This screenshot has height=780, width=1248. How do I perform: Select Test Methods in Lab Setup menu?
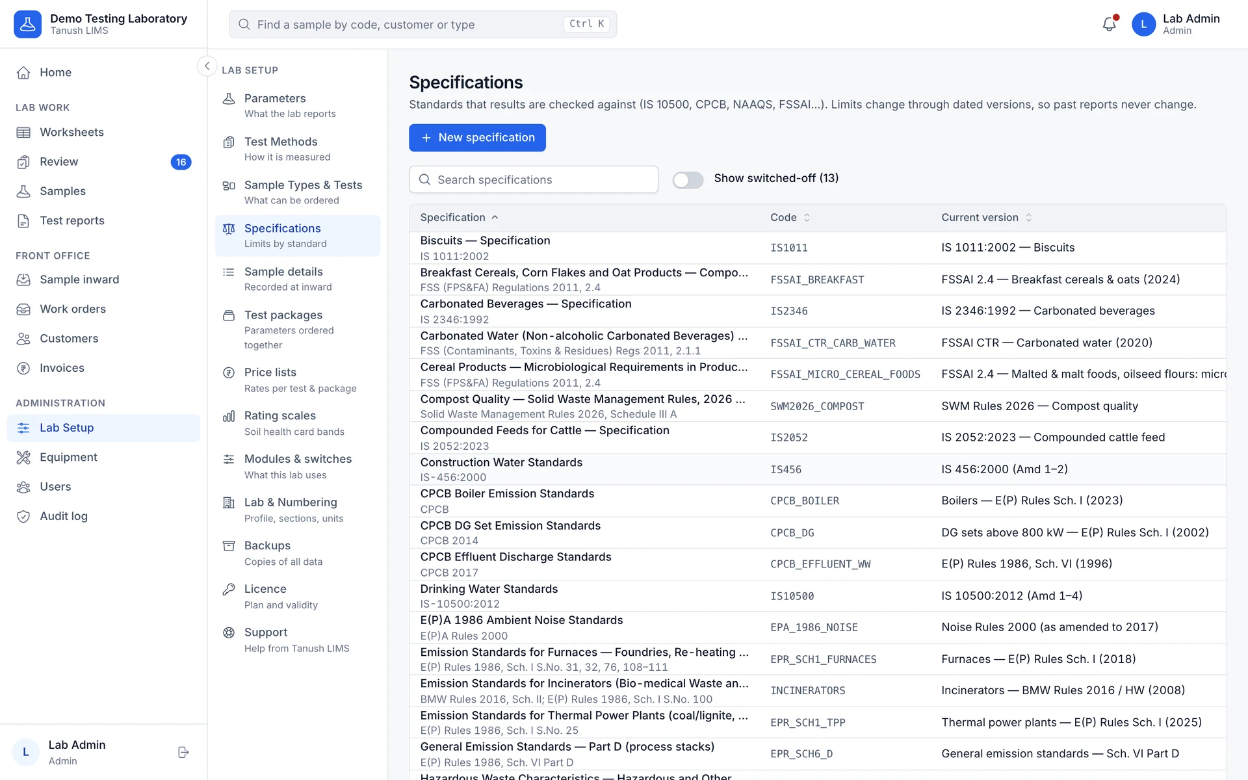(x=298, y=149)
